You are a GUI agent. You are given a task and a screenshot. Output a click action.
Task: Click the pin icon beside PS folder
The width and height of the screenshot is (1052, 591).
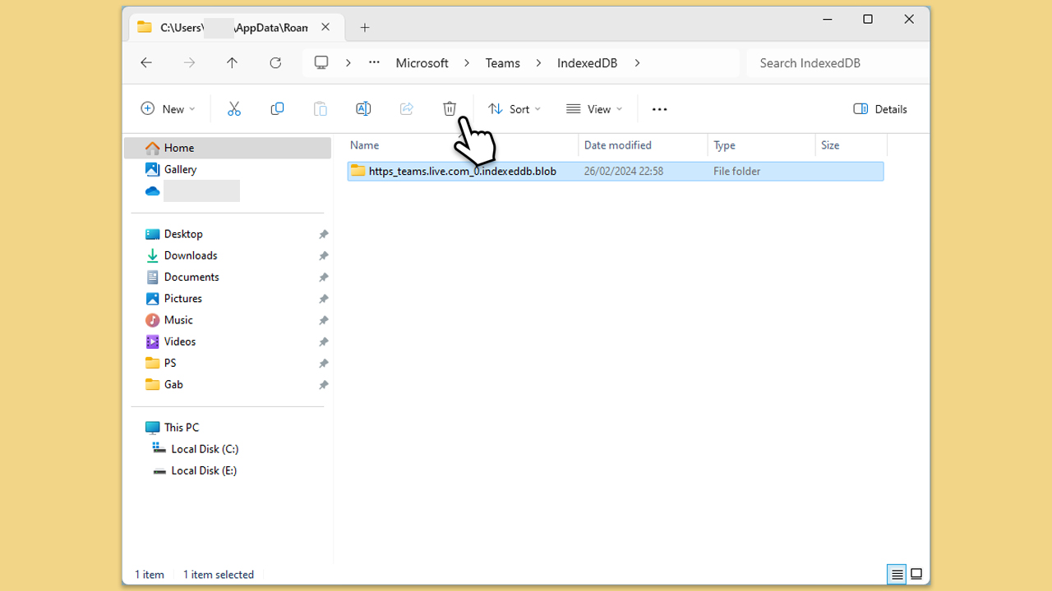click(324, 364)
